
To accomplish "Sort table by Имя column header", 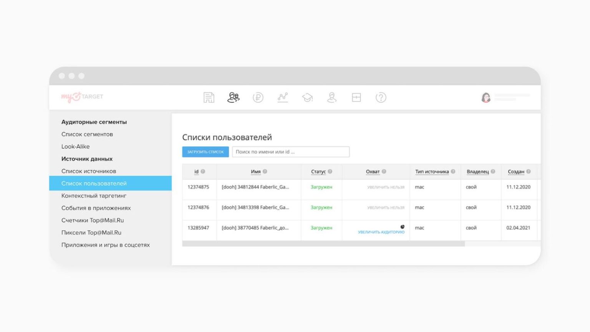I will pos(255,172).
